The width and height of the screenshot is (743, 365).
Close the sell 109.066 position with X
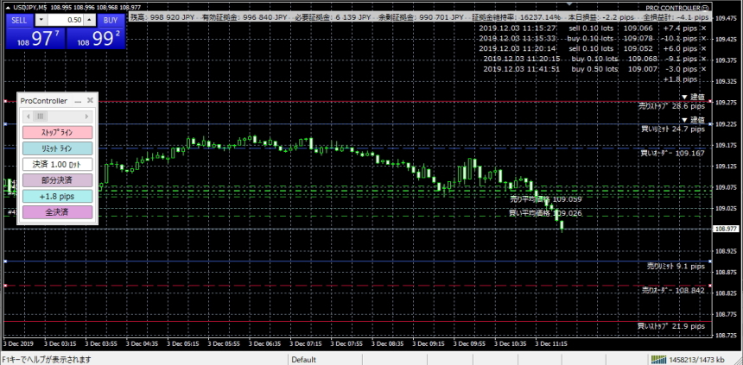703,28
